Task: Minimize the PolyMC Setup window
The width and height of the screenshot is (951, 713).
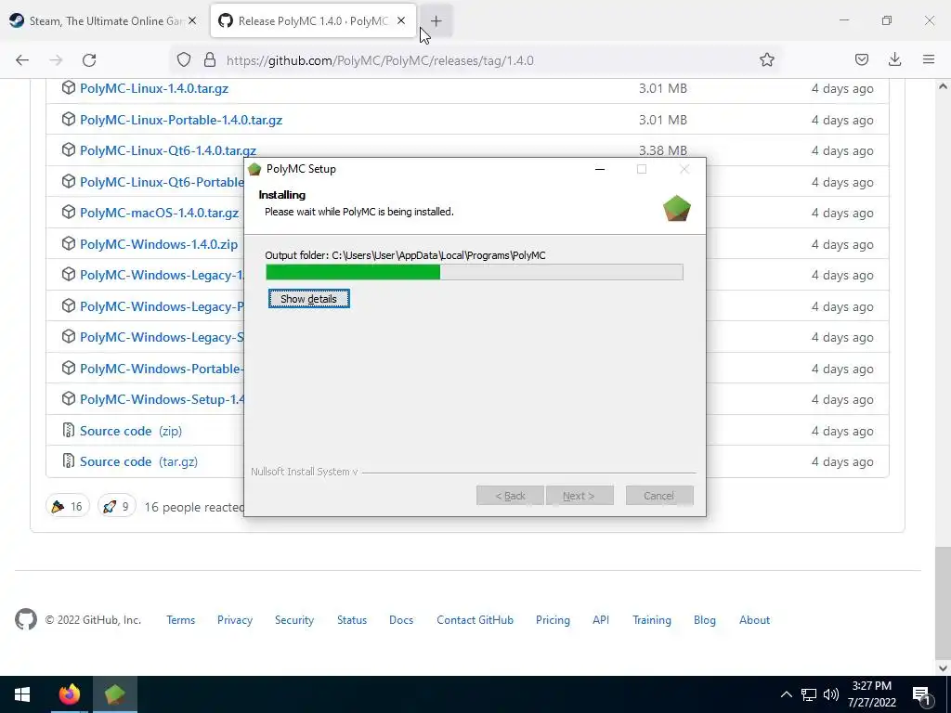Action: [x=600, y=169]
